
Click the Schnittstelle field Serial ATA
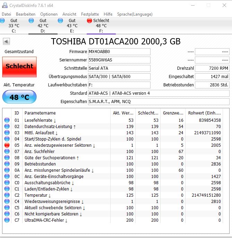click(x=119, y=68)
